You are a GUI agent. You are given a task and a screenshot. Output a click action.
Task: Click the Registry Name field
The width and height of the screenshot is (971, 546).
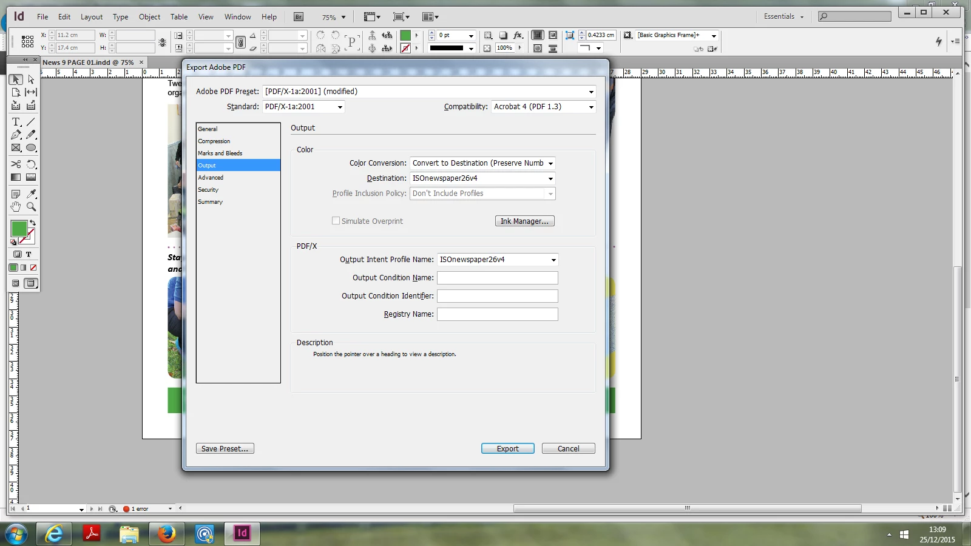pyautogui.click(x=498, y=314)
